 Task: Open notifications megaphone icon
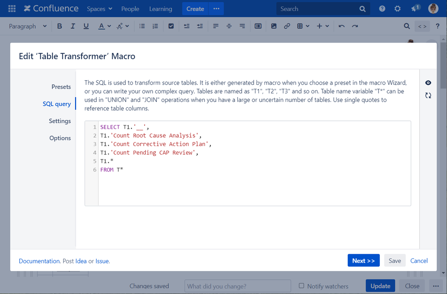click(415, 8)
